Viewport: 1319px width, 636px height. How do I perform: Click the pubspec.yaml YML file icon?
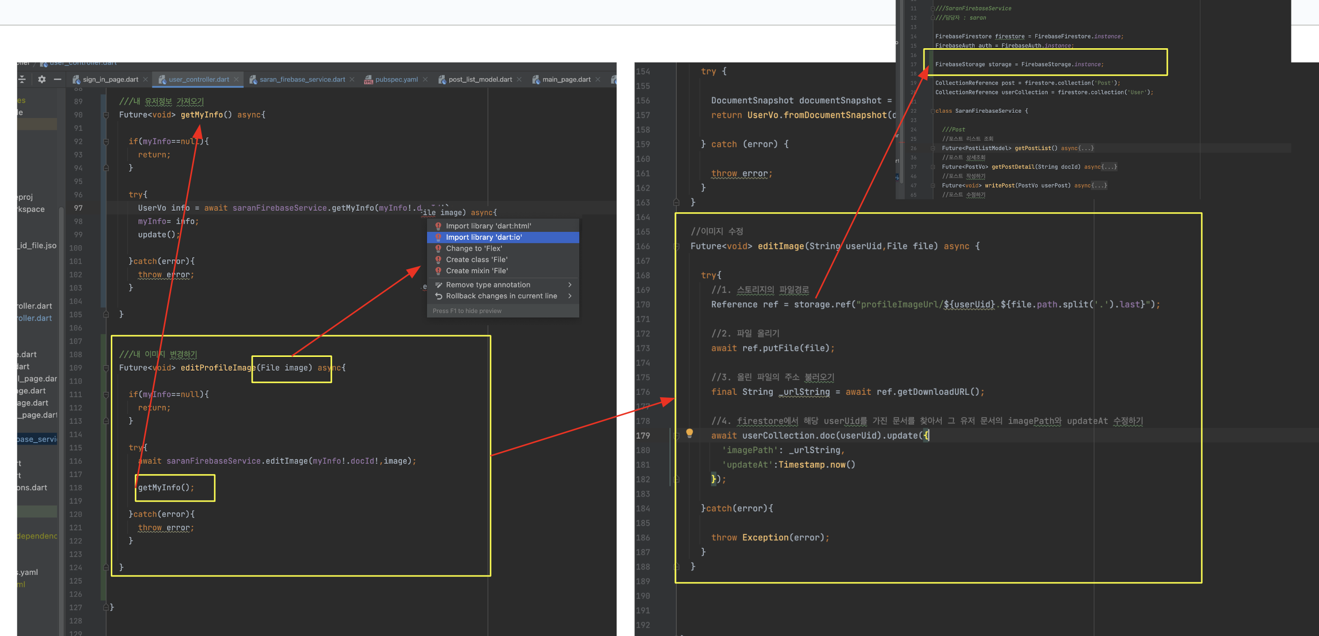click(x=368, y=80)
